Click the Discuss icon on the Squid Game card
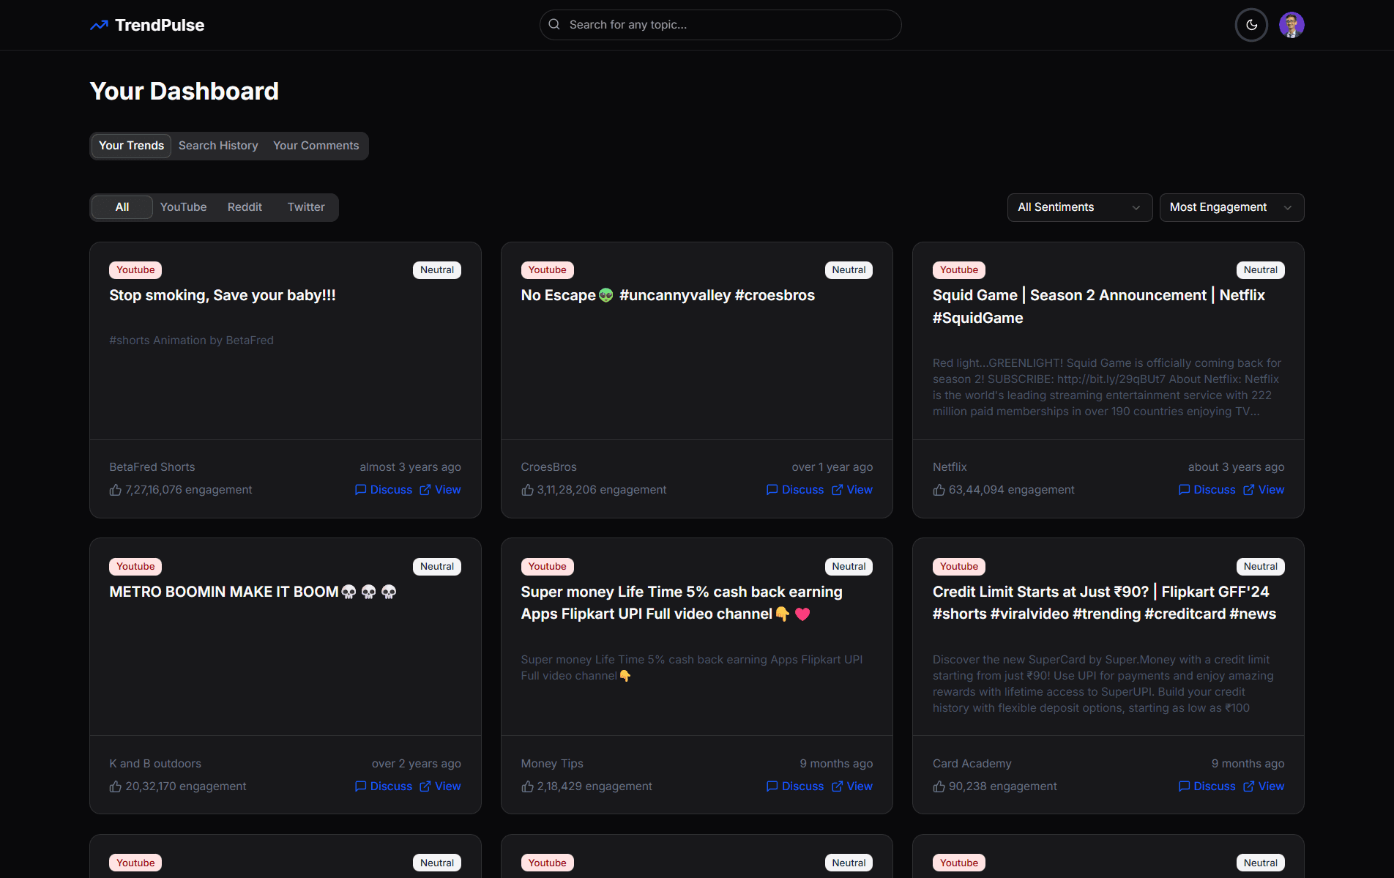This screenshot has height=878, width=1394. click(x=1184, y=490)
